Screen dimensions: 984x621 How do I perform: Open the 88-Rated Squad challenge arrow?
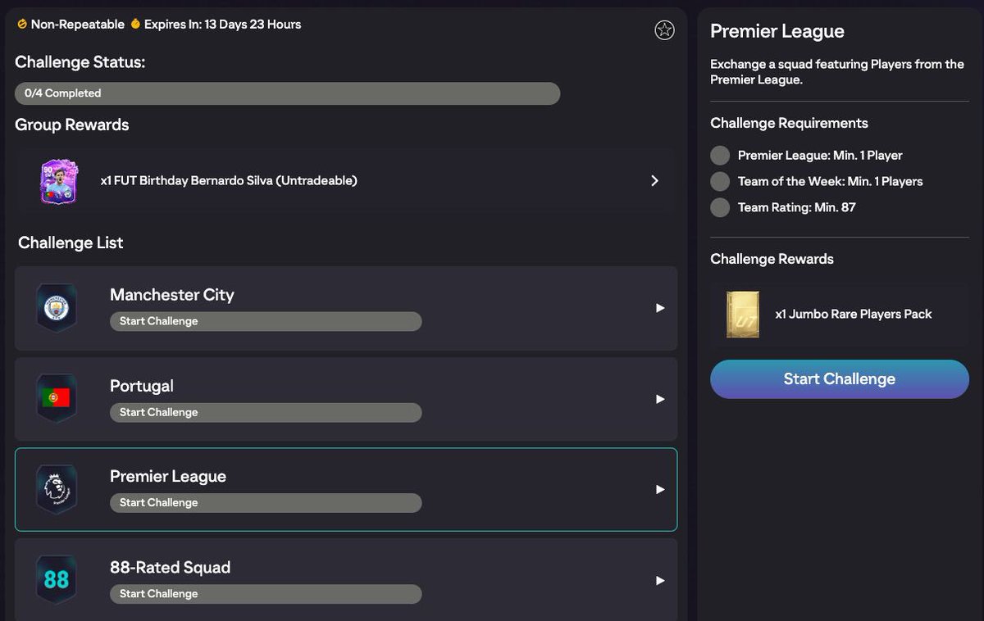[x=660, y=581]
